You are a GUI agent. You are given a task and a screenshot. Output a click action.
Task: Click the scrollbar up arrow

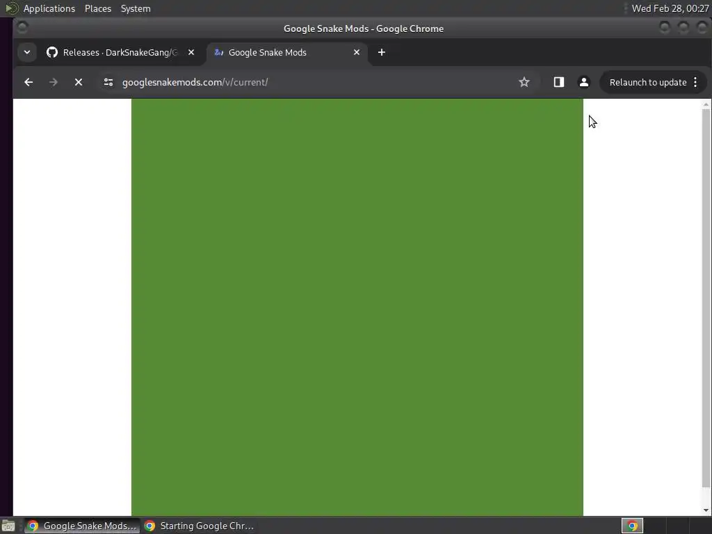(706, 104)
